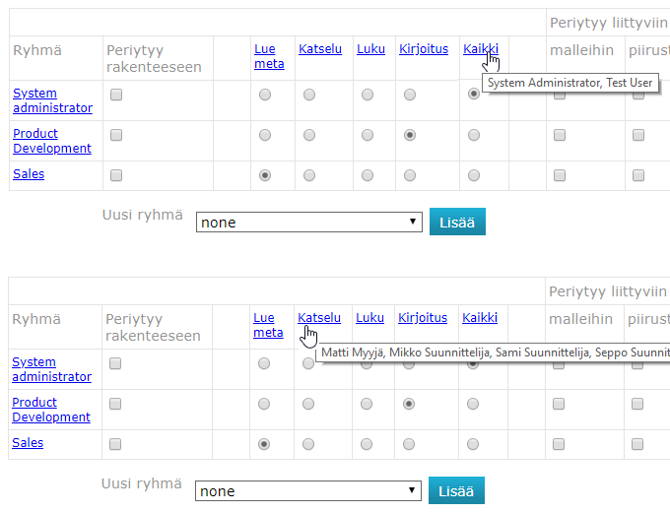Select Luku radio for System administrator, top table
This screenshot has height=513, width=670.
368,95
